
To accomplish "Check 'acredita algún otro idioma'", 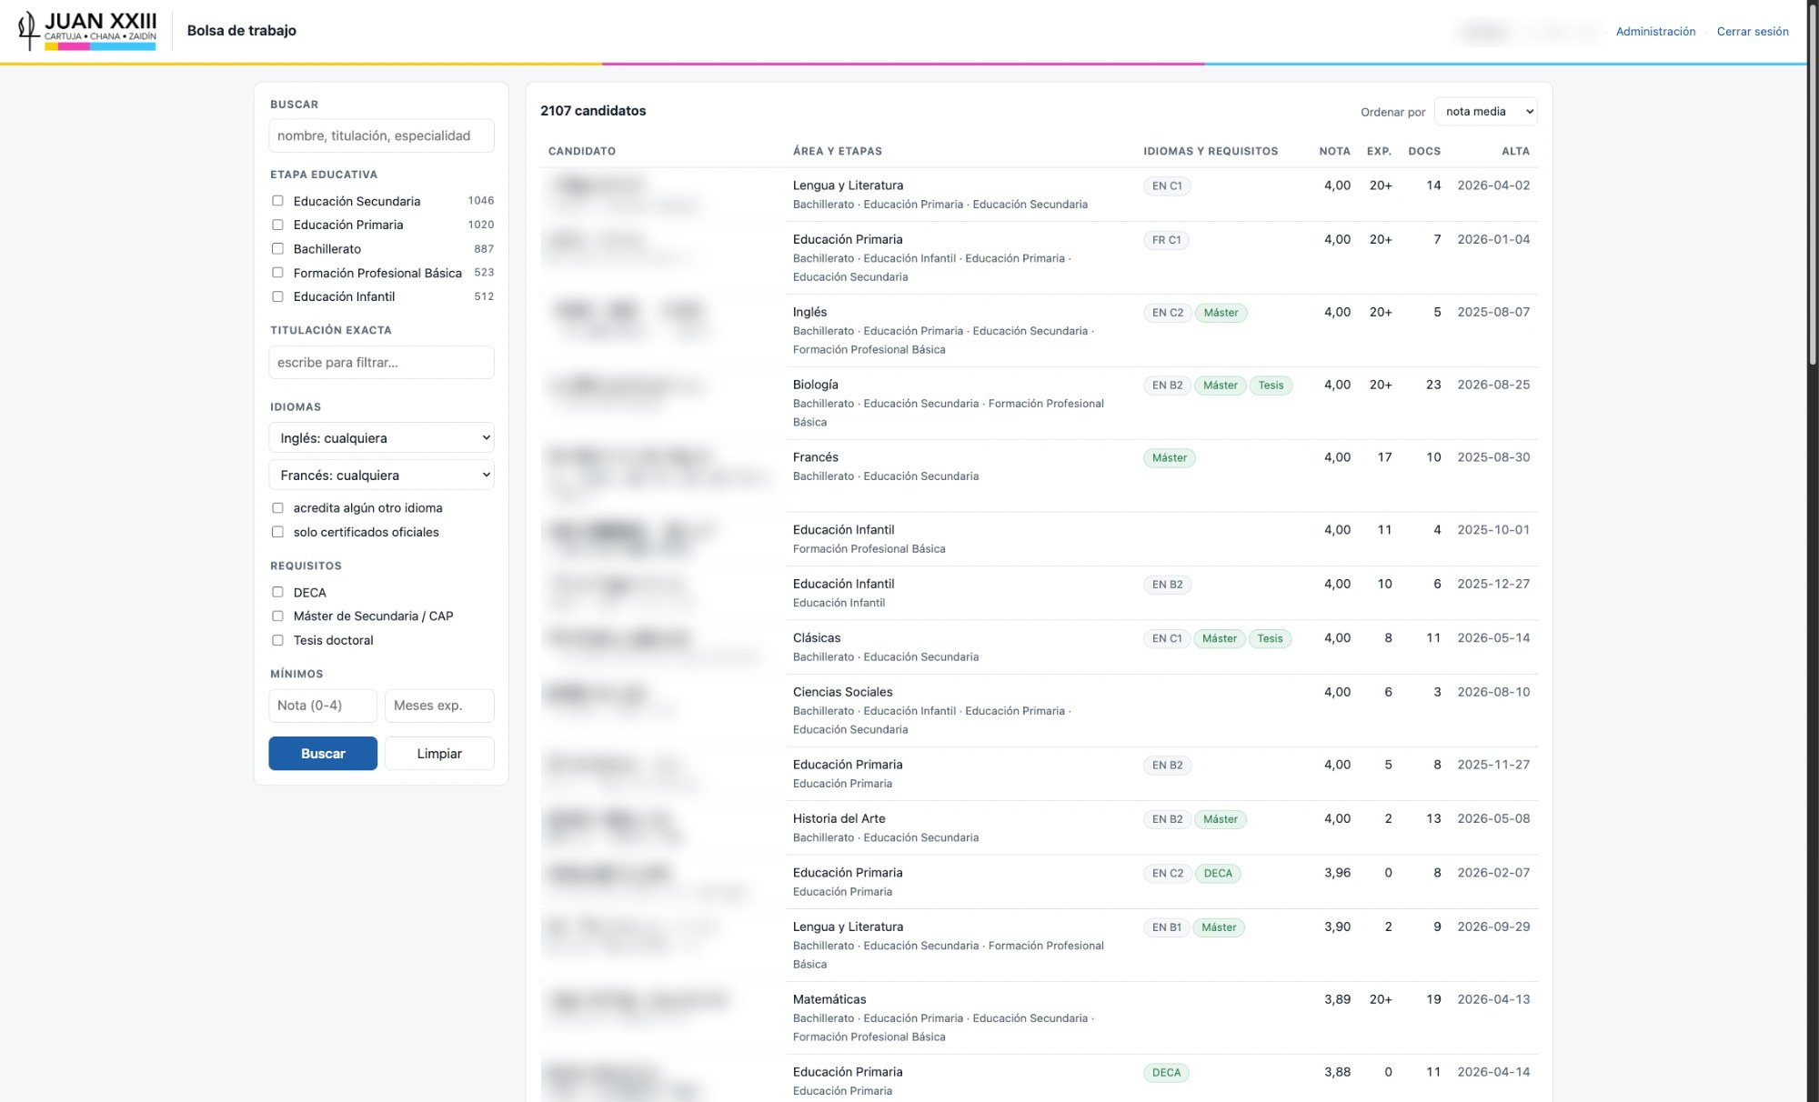I will 277,508.
